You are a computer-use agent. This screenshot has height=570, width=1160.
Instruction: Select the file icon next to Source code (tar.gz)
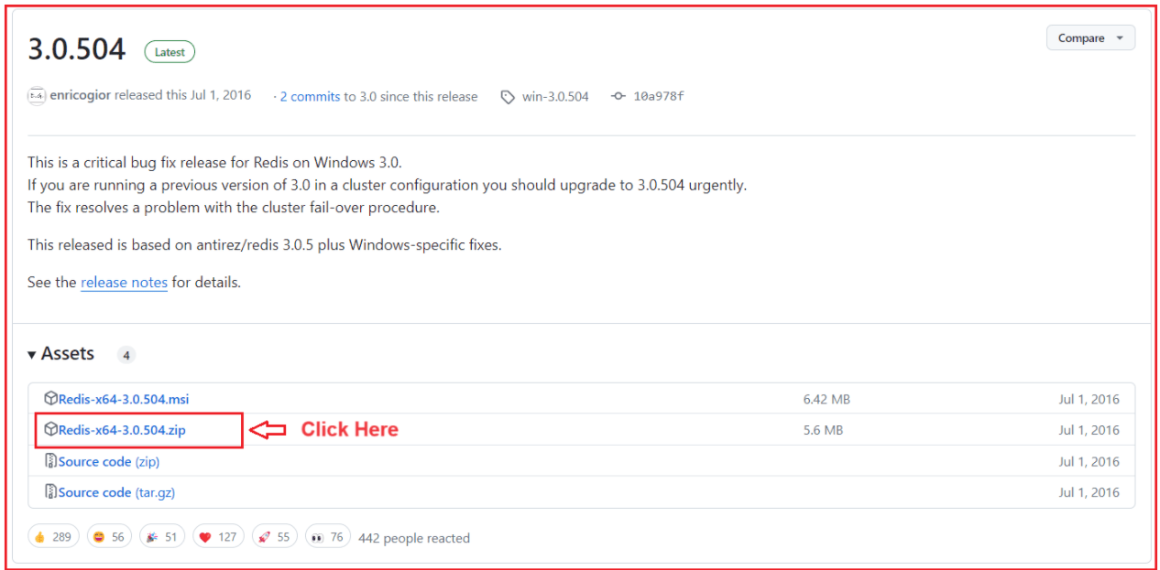pyautogui.click(x=51, y=491)
